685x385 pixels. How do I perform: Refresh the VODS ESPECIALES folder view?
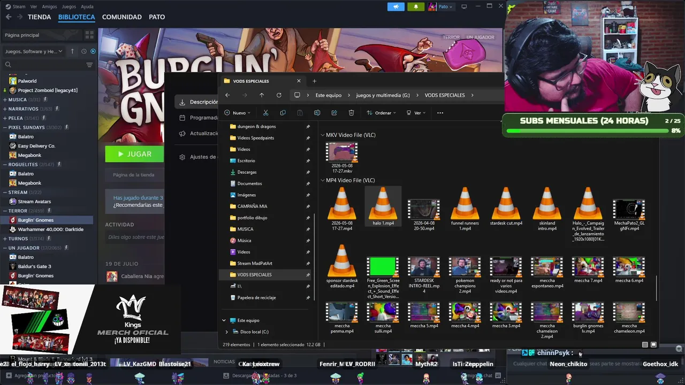pos(279,95)
